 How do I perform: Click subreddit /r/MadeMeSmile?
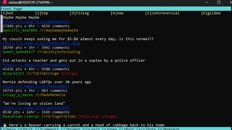tap(50, 95)
